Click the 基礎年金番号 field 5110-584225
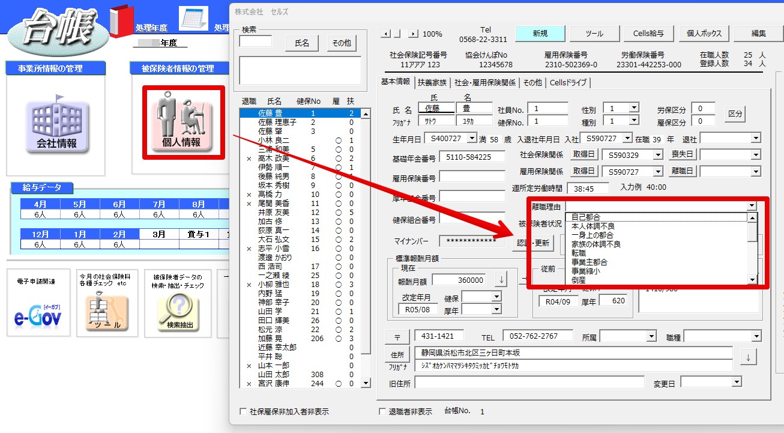Image resolution: width=784 pixels, height=433 pixels. point(472,157)
